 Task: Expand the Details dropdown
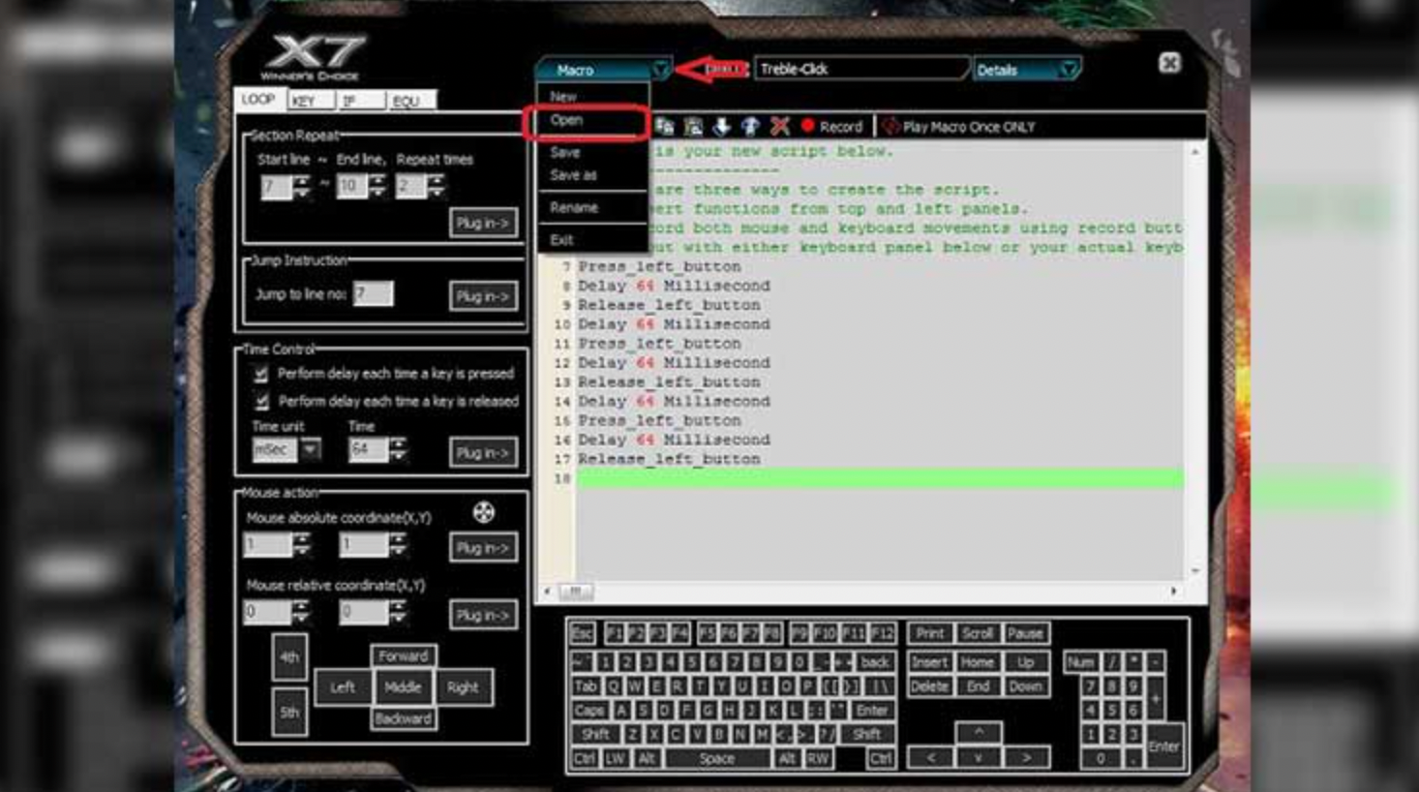1069,70
